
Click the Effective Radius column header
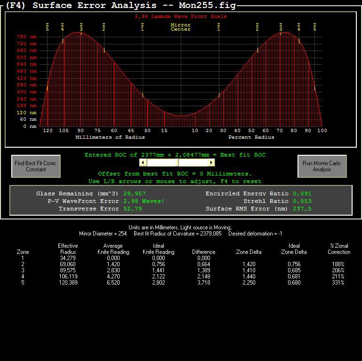[x=68, y=249]
